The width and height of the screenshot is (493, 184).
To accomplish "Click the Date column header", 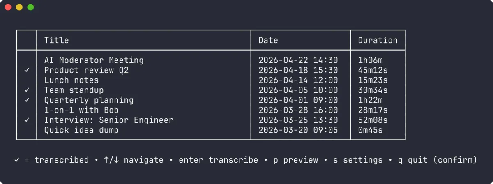I will pos(268,40).
